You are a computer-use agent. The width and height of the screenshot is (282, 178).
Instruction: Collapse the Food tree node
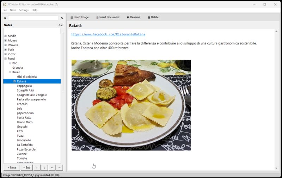[6, 59]
